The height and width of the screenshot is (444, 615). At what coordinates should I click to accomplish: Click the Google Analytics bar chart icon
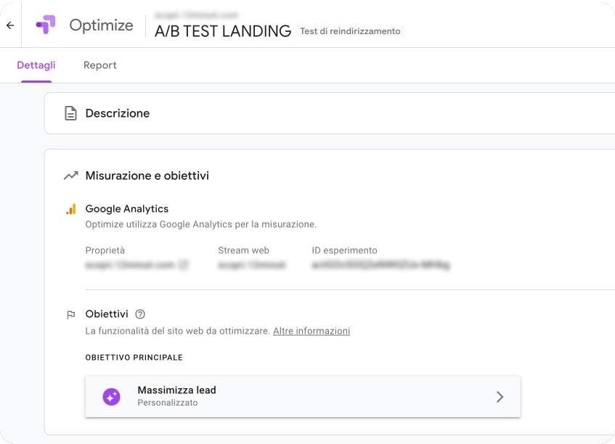click(71, 209)
